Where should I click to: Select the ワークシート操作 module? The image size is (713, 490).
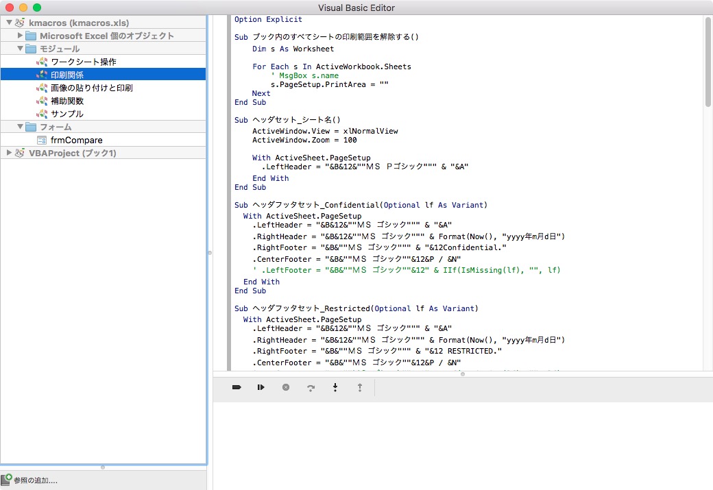click(104, 62)
